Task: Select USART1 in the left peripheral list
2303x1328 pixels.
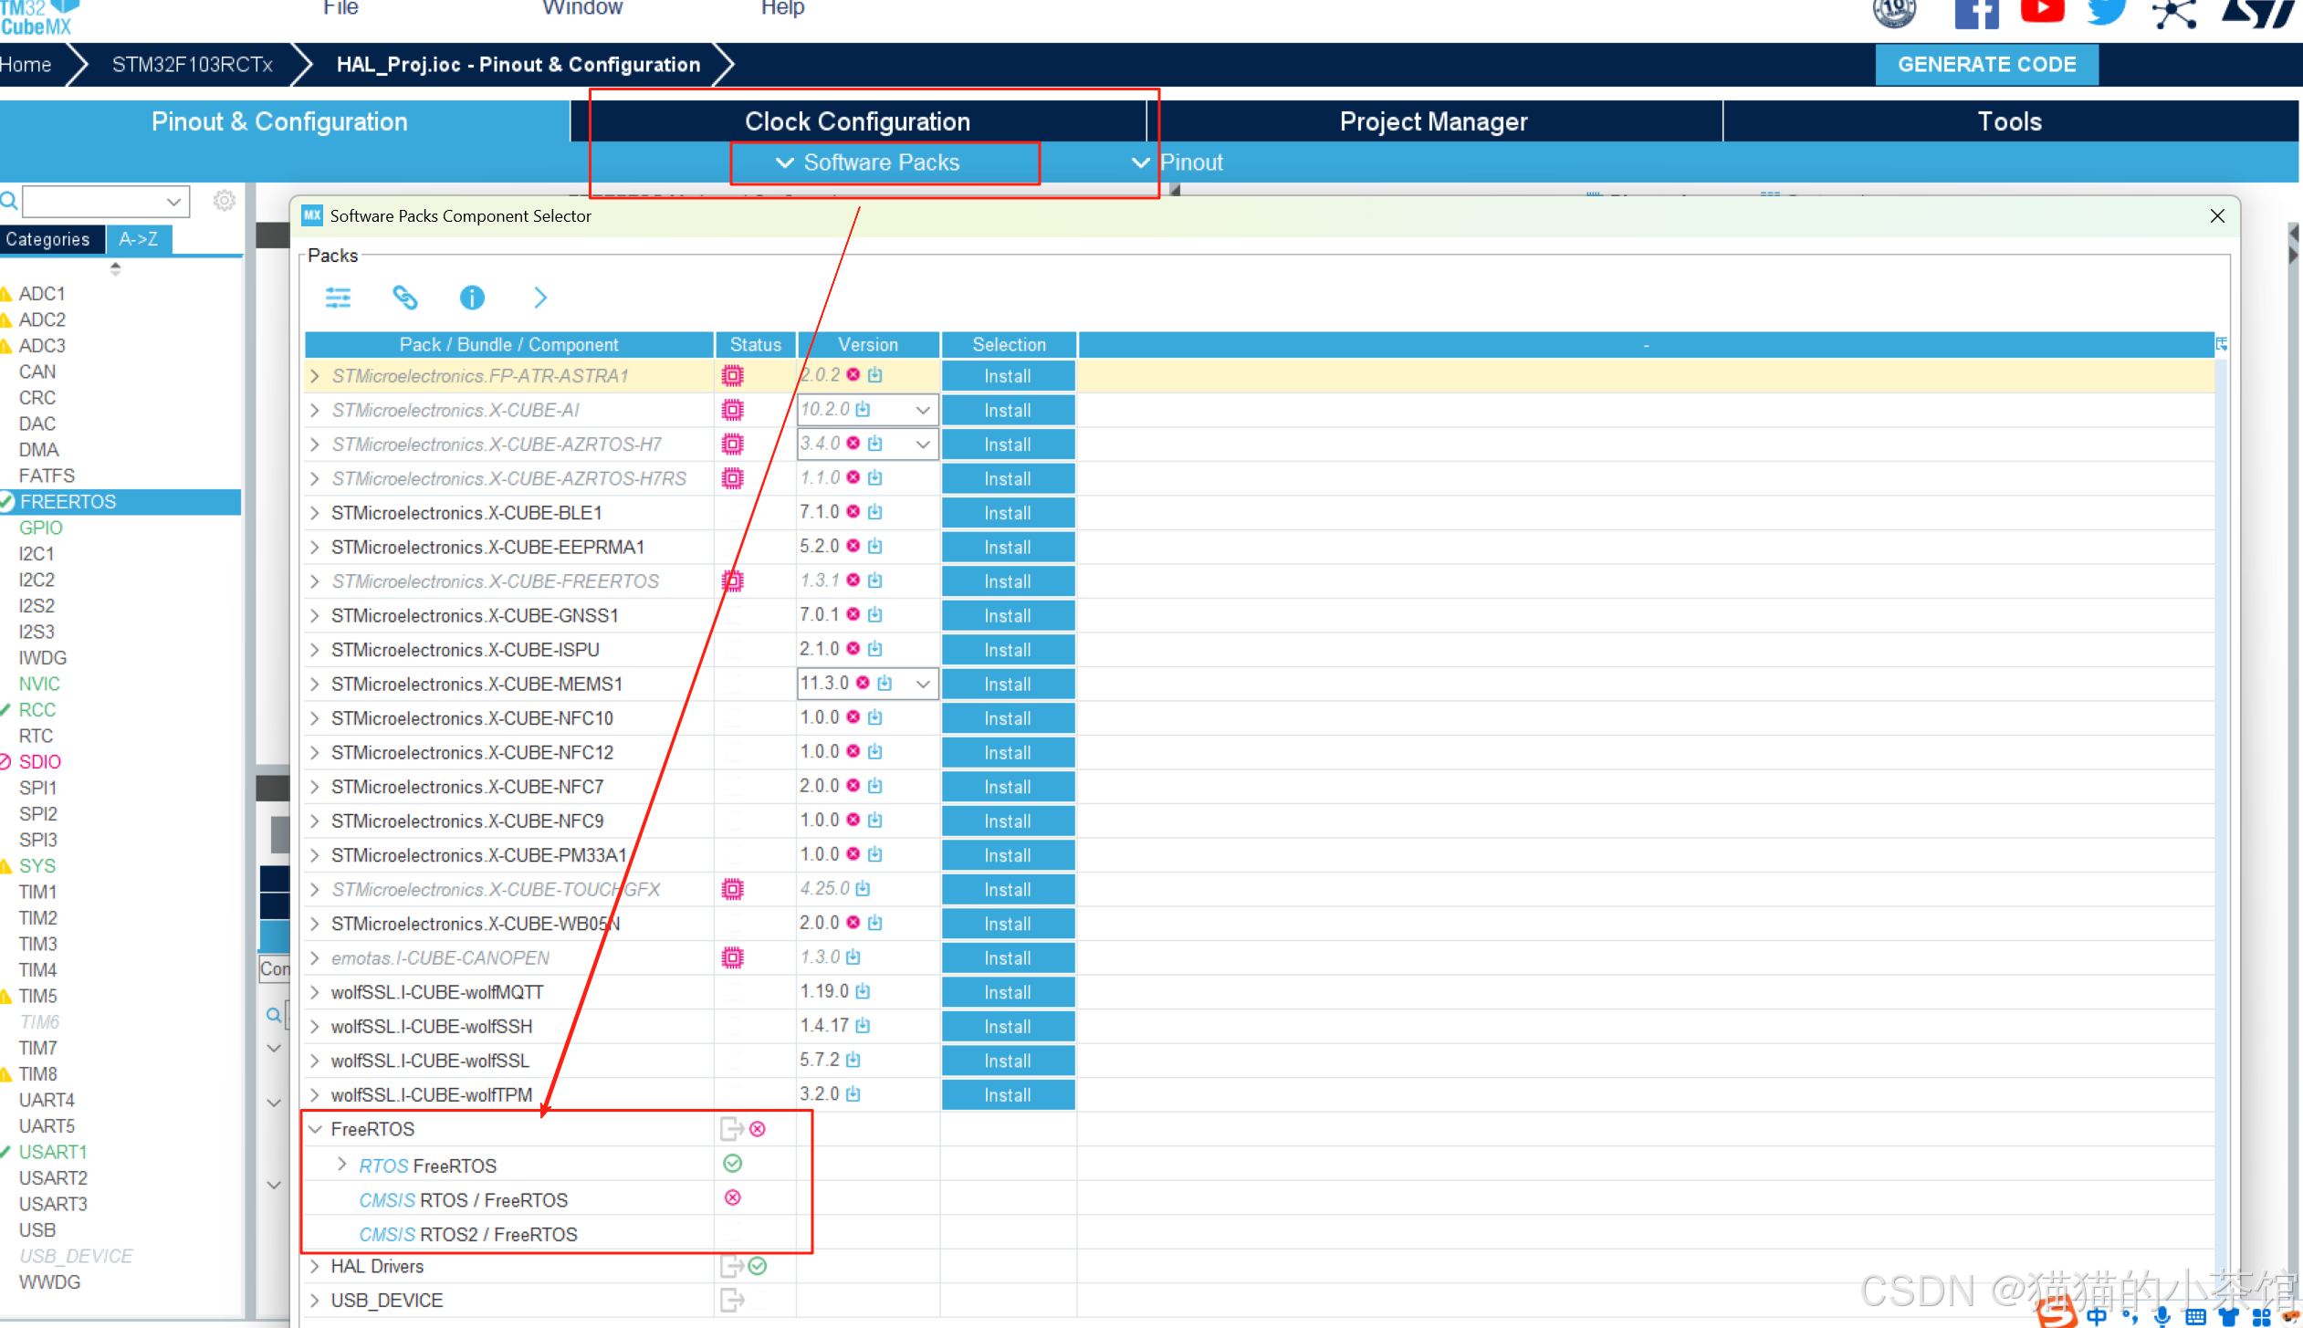Action: point(53,1152)
